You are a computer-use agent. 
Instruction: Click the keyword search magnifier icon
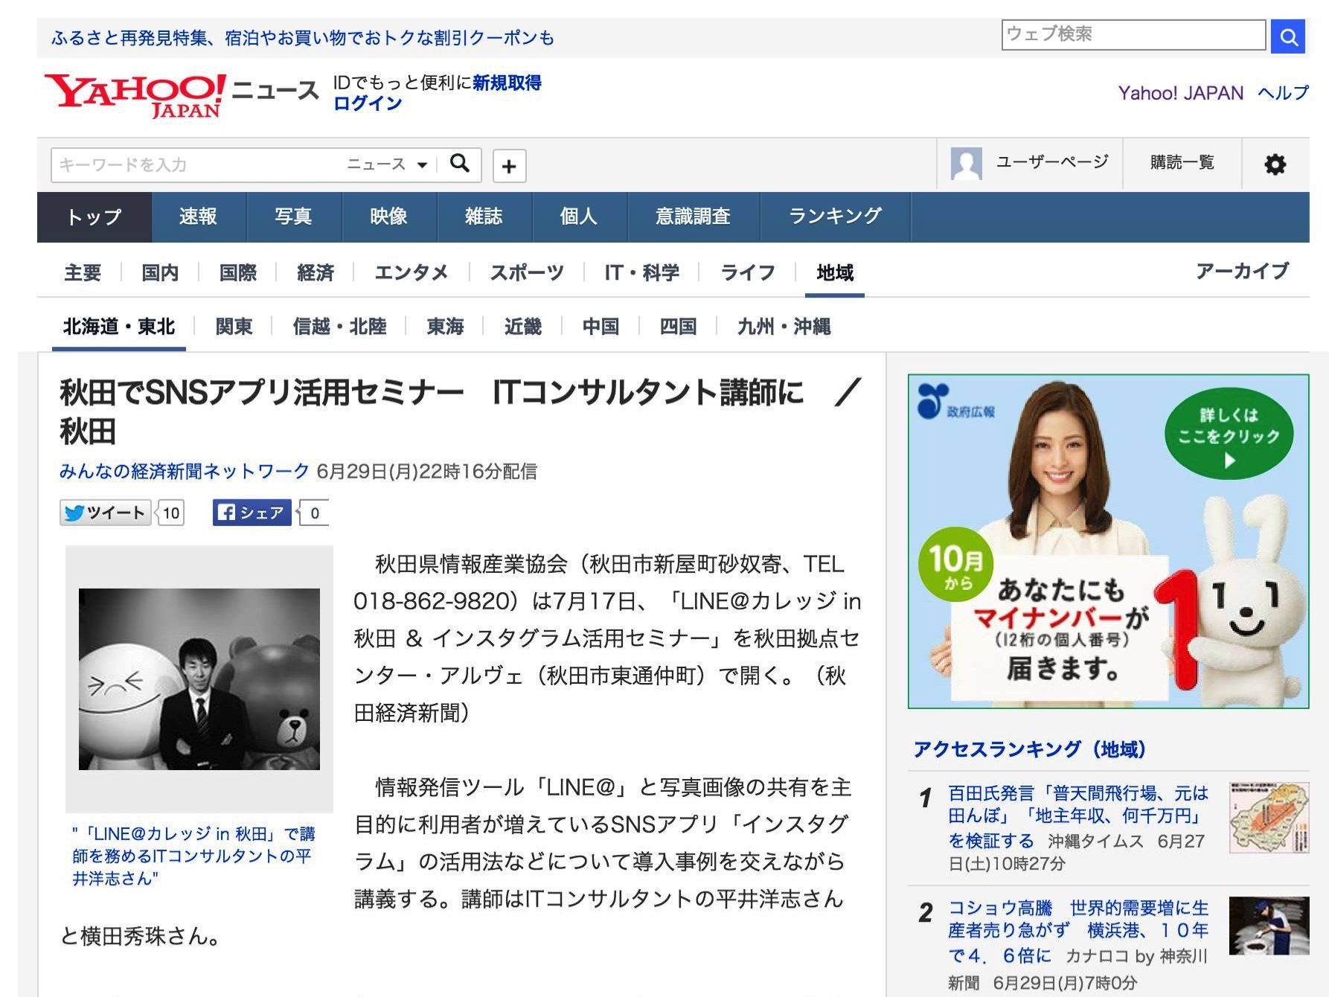click(x=460, y=164)
